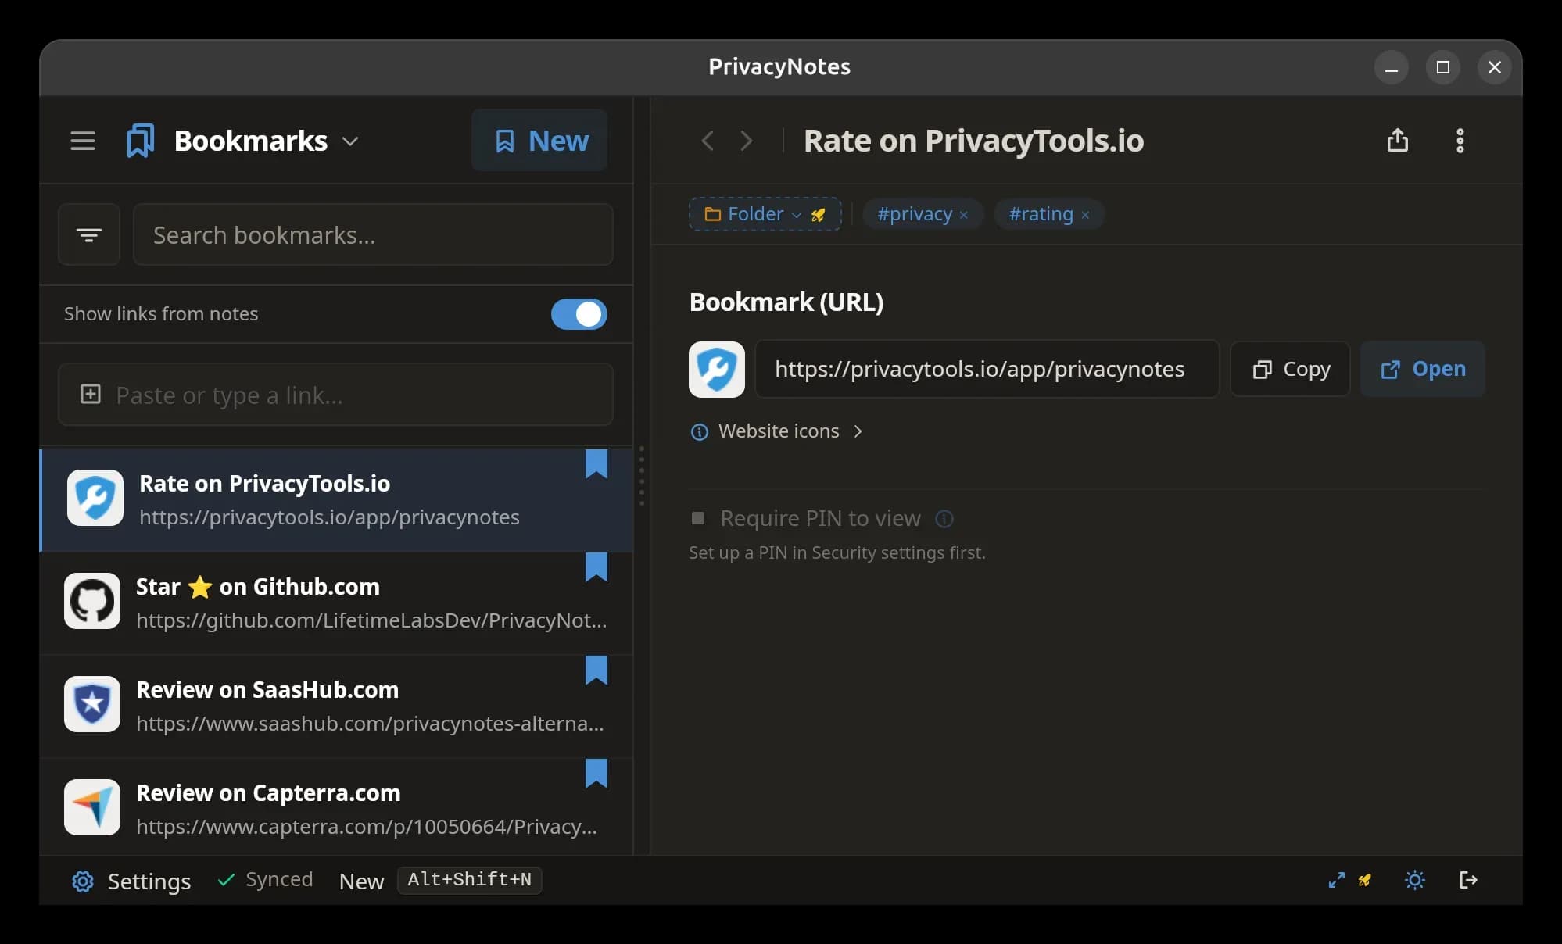Open the hamburger menu
This screenshot has height=944, width=1562.
83,141
